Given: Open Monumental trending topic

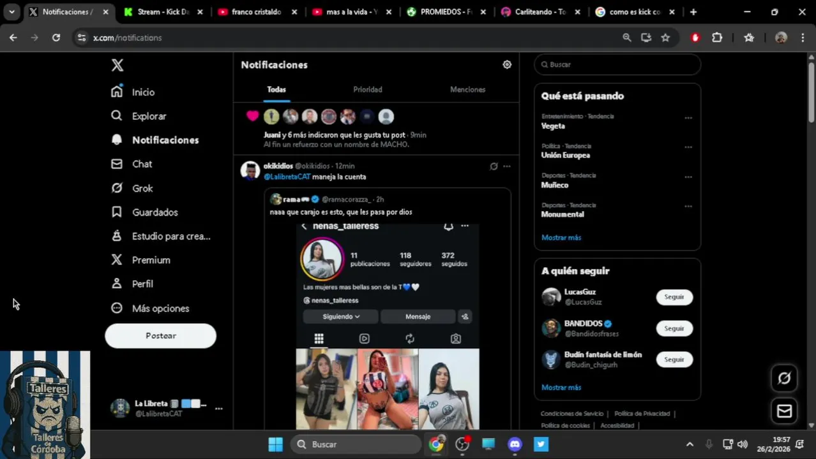Looking at the screenshot, I should pos(563,214).
